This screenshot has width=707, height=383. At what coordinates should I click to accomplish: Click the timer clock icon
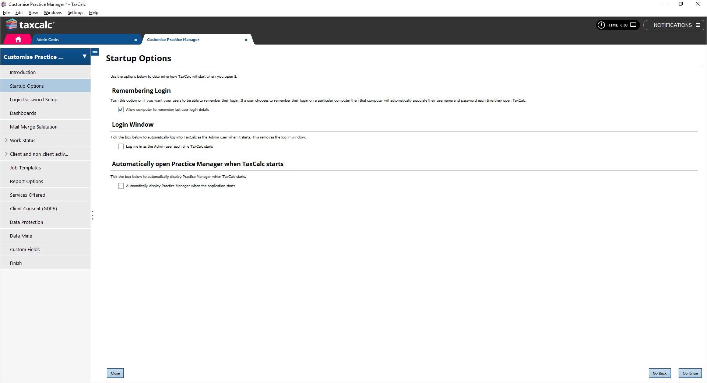coord(601,25)
